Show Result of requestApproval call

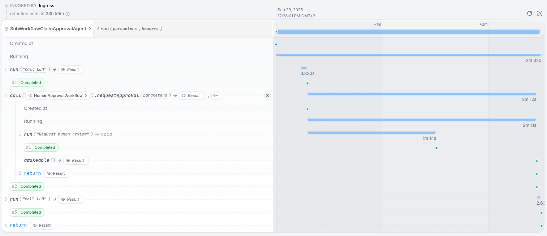191,95
